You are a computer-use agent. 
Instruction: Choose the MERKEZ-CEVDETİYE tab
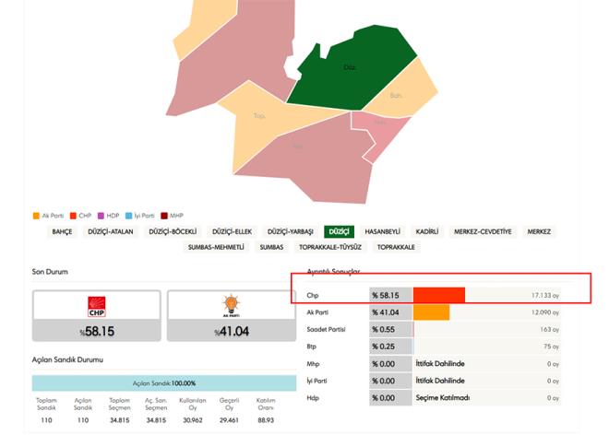[x=483, y=231]
